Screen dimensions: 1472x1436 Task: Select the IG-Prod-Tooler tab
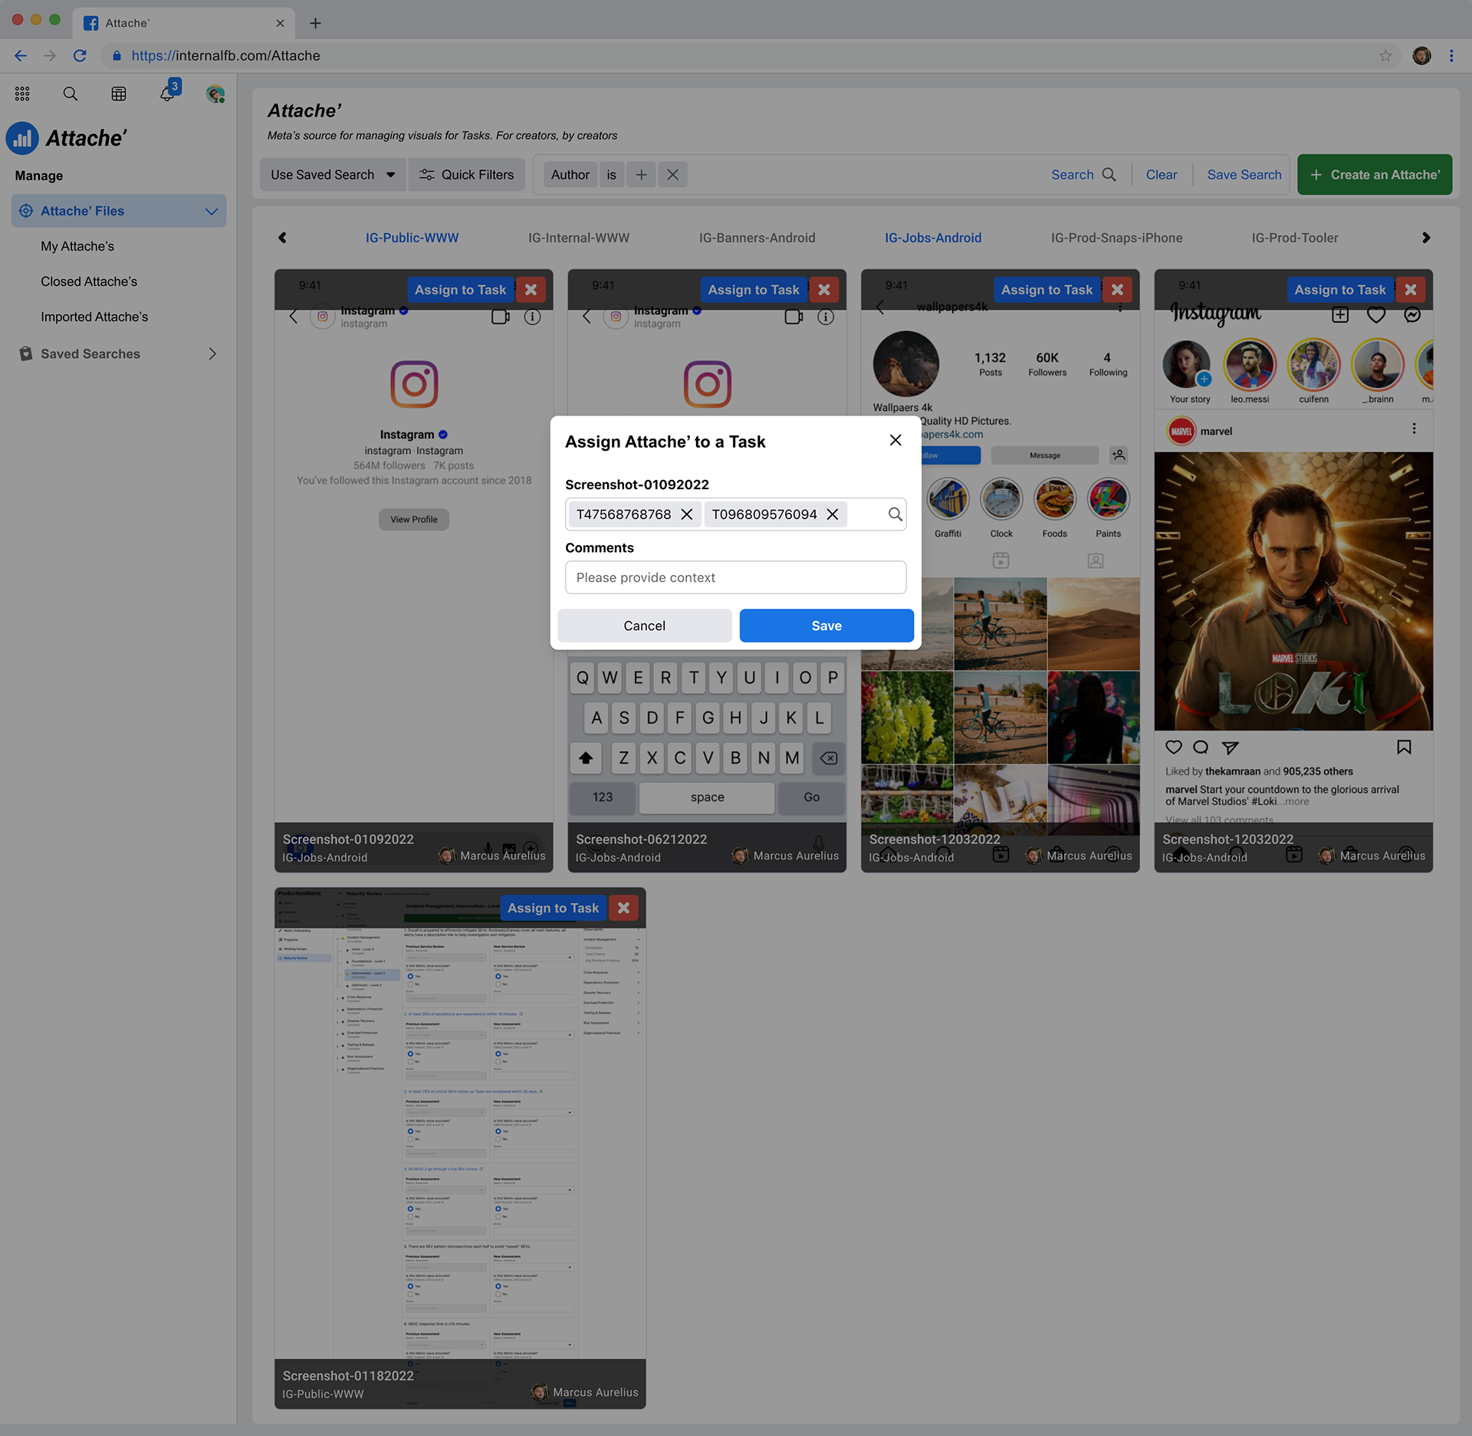1295,238
